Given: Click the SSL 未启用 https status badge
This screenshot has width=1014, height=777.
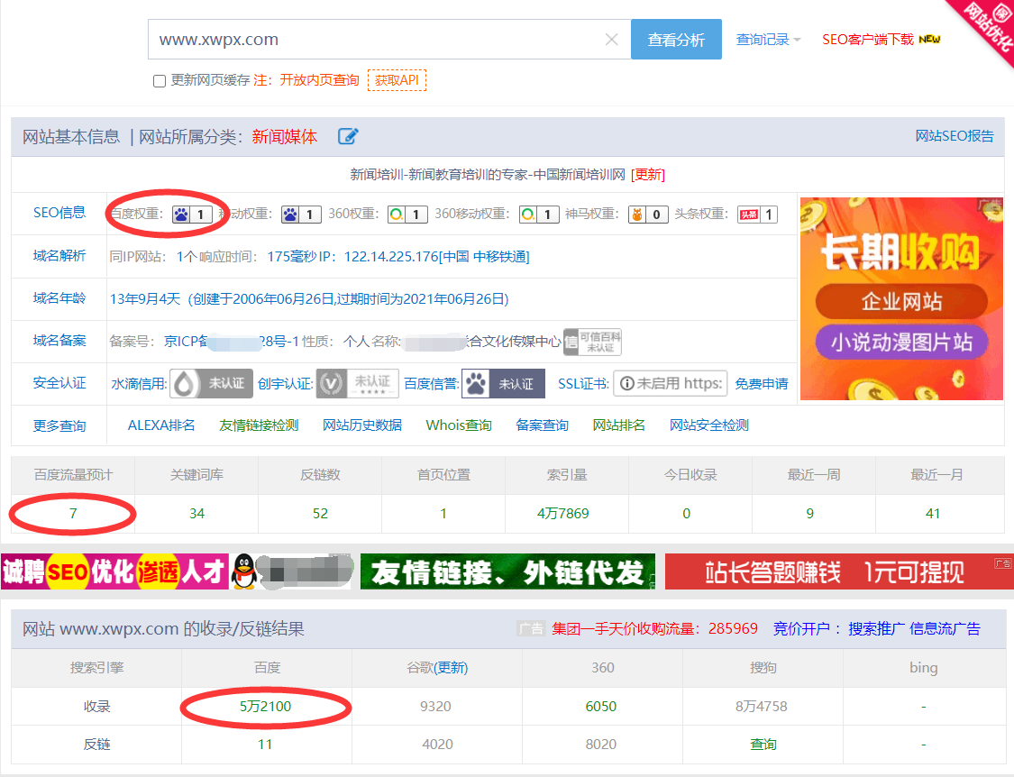Looking at the screenshot, I should (x=670, y=384).
